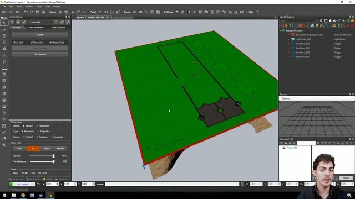Viewport: 355px width, 199px height.
Task: Open the list icon beside the magnifier
Action: [84, 12]
